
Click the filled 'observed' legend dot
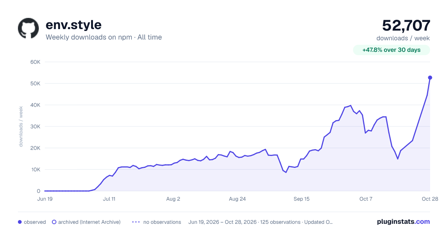pos(20,222)
